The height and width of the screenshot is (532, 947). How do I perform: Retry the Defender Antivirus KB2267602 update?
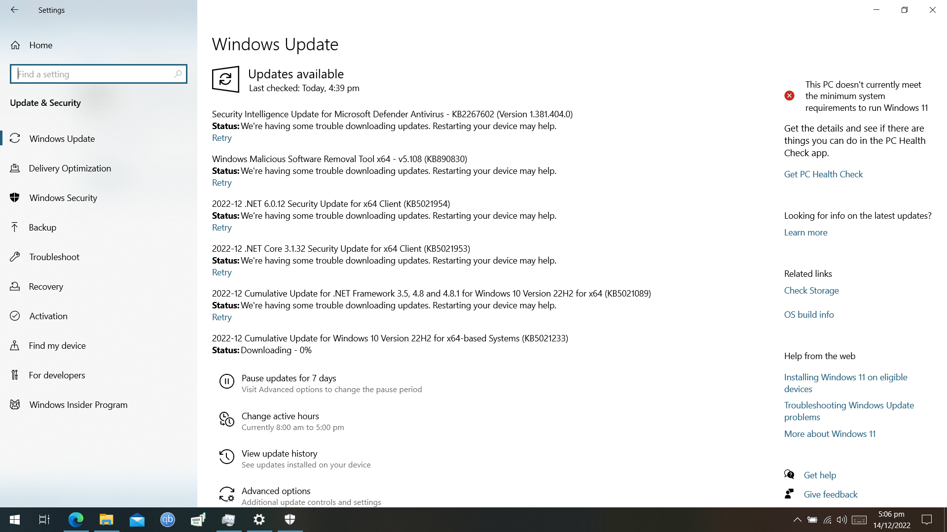221,138
